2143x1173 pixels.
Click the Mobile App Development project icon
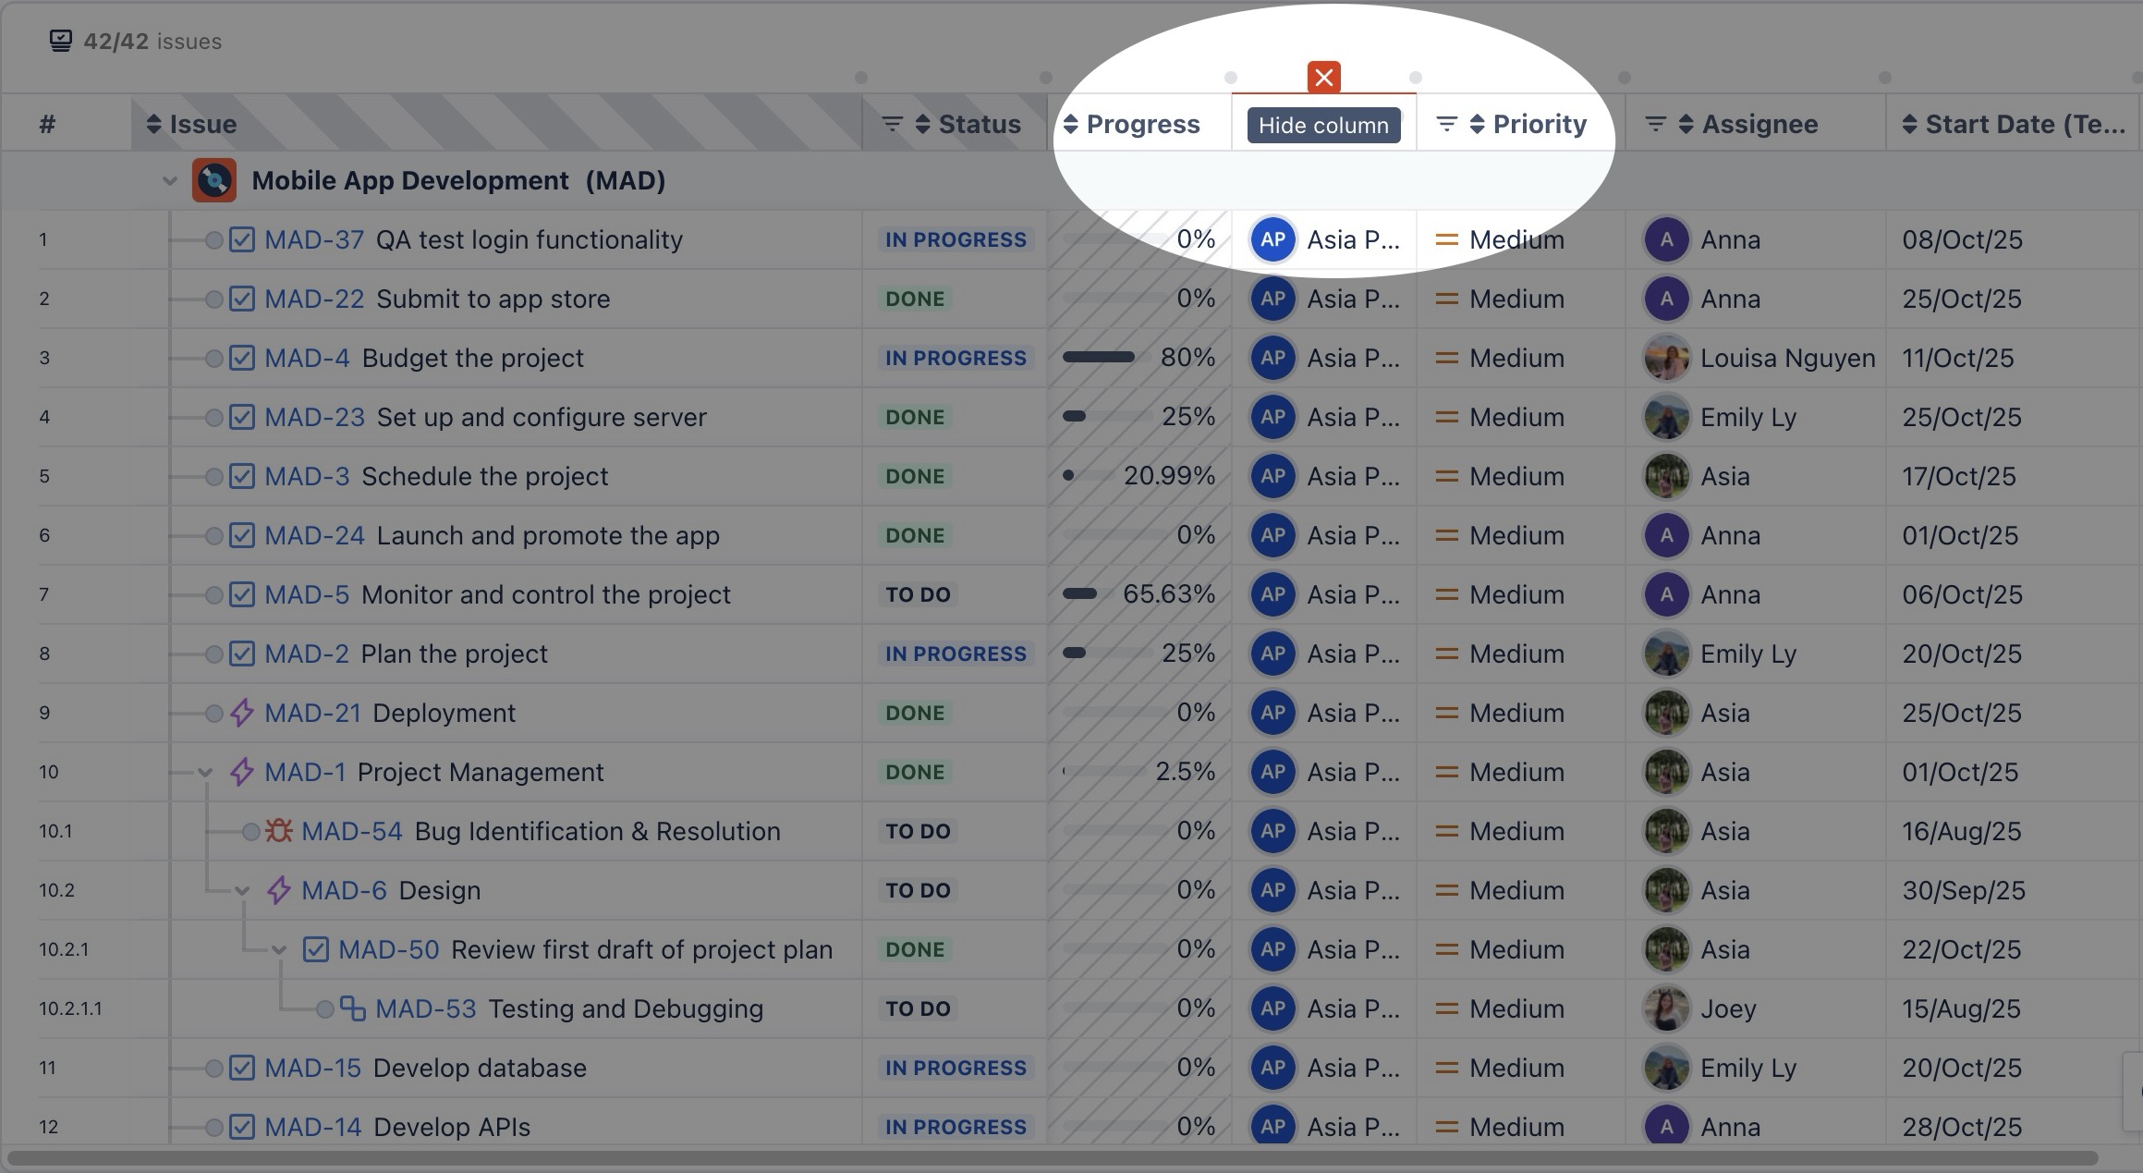[214, 180]
